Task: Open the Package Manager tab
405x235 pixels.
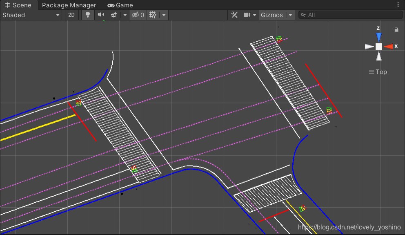Action: click(69, 5)
